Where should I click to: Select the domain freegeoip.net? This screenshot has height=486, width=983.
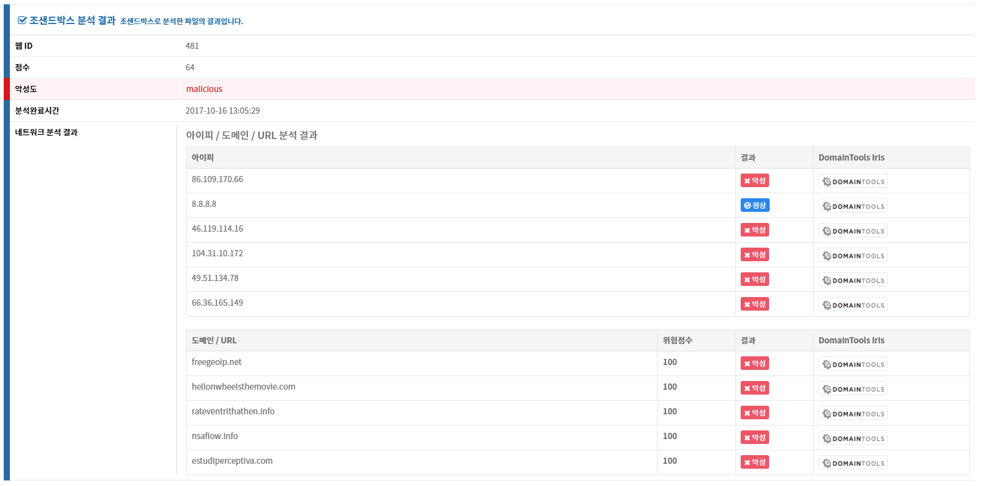point(216,362)
